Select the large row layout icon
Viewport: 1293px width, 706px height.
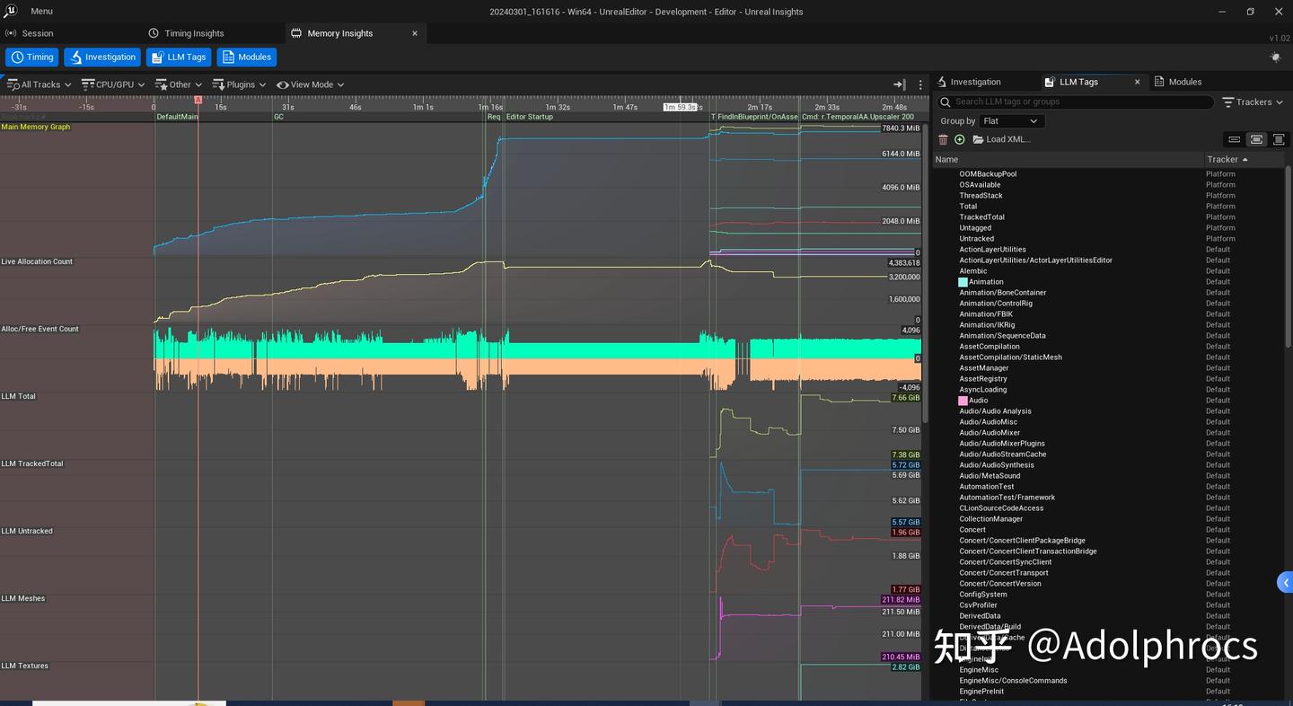(x=1278, y=139)
